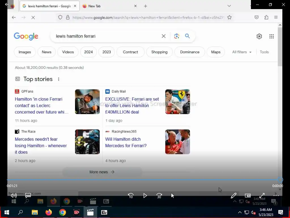Image resolution: width=290 pixels, height=218 pixels.
Task: Open the Top stories three-dot menu
Action: 59,79
